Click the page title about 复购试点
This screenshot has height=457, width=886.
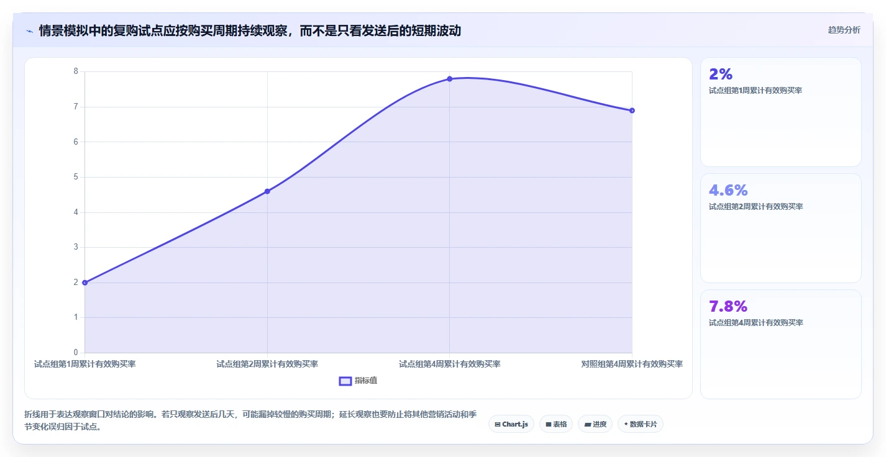pyautogui.click(x=250, y=31)
